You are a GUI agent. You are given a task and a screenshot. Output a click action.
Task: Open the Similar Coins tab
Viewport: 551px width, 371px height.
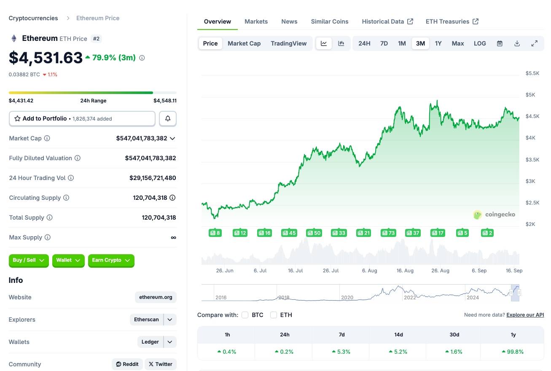tap(330, 22)
